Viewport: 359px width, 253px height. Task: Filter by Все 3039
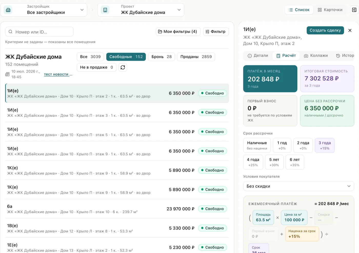pyautogui.click(x=90, y=57)
